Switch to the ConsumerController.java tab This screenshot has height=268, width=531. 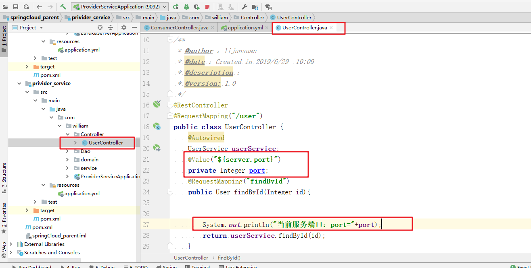click(180, 27)
